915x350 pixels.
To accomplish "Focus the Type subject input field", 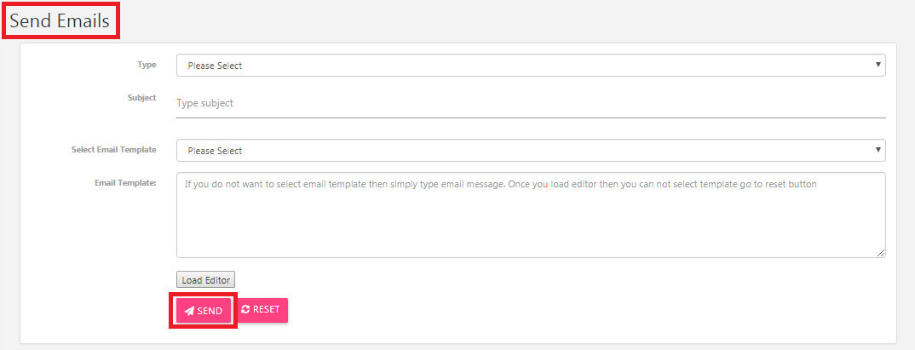I will pos(531,103).
